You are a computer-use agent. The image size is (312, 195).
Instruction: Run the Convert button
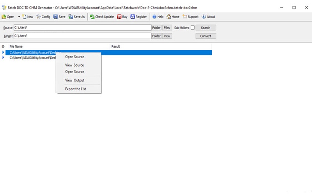click(x=206, y=36)
